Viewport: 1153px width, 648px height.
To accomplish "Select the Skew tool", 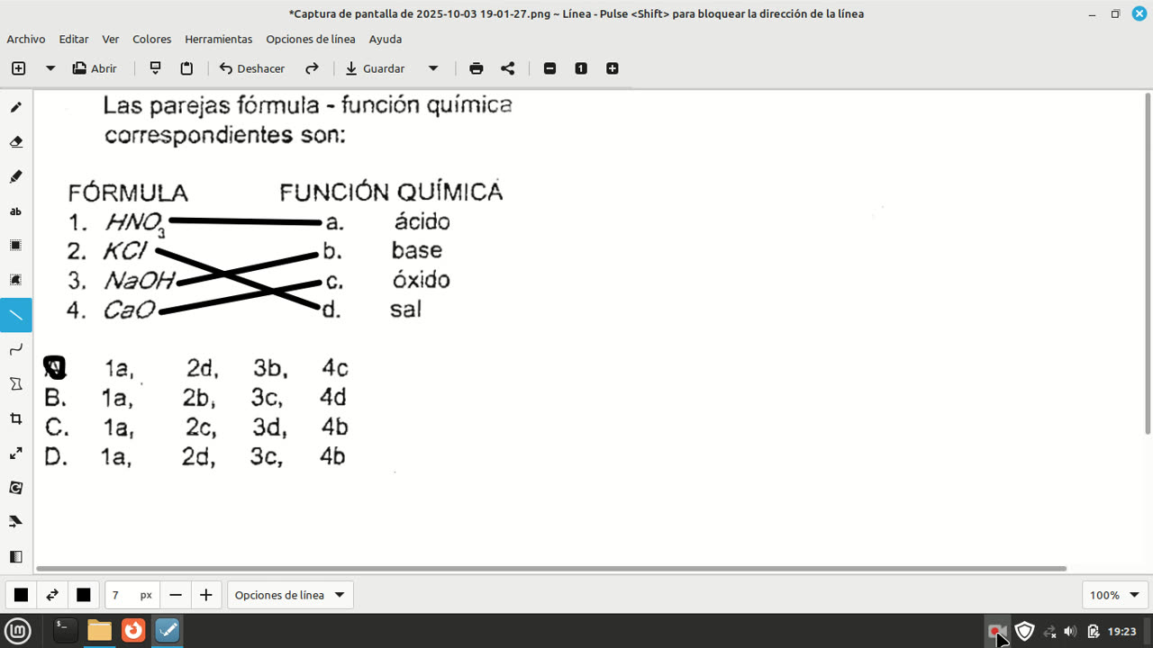I will (x=15, y=522).
